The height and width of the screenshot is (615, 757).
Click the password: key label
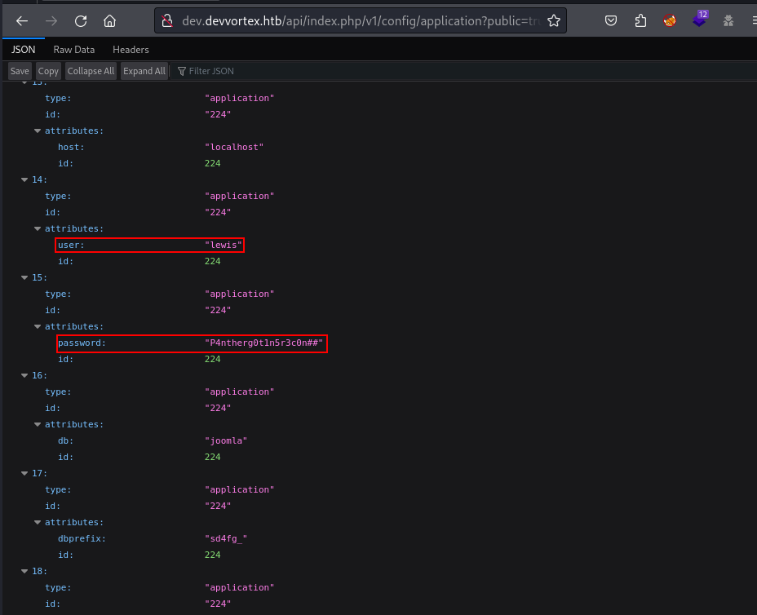[82, 343]
